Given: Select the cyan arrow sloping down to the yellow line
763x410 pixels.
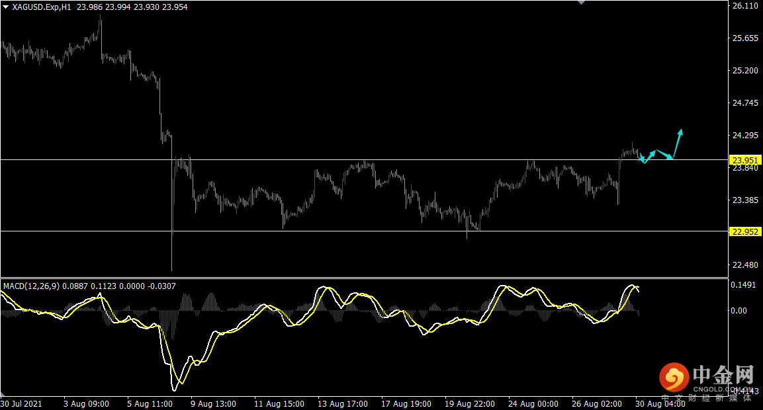Looking at the screenshot, I should [664, 154].
